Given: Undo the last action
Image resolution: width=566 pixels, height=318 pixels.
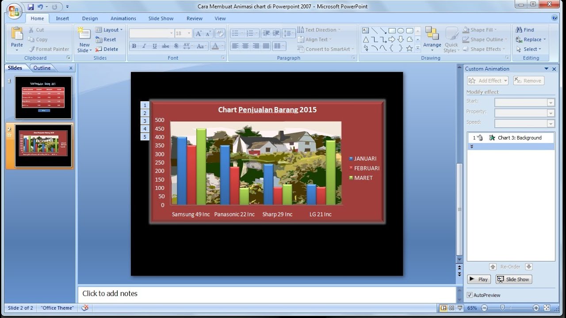Looking at the screenshot, I should (40, 7).
